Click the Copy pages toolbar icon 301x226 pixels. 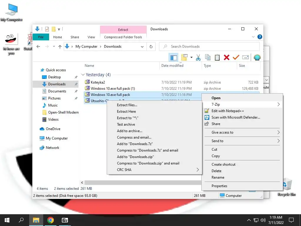click(x=208, y=57)
